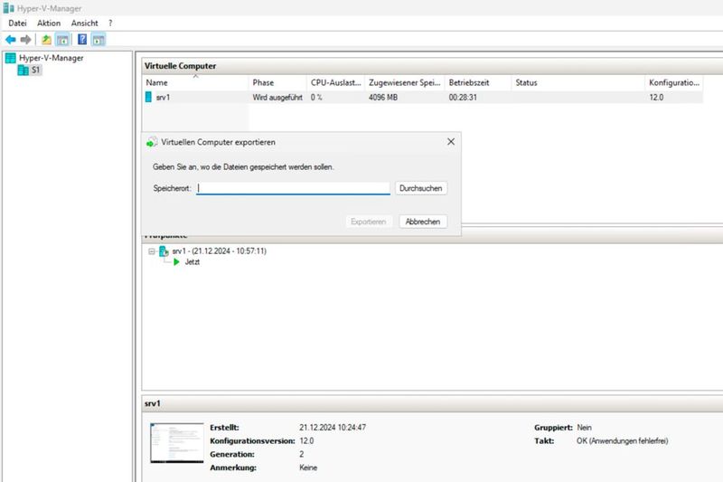723x482 pixels.
Task: Click the Hyper-V-Manager app icon in title bar
Action: [x=8, y=8]
